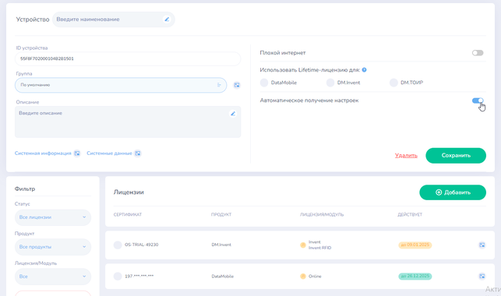Click the Invent RFID module text
This screenshot has height=296, width=501.
point(319,248)
